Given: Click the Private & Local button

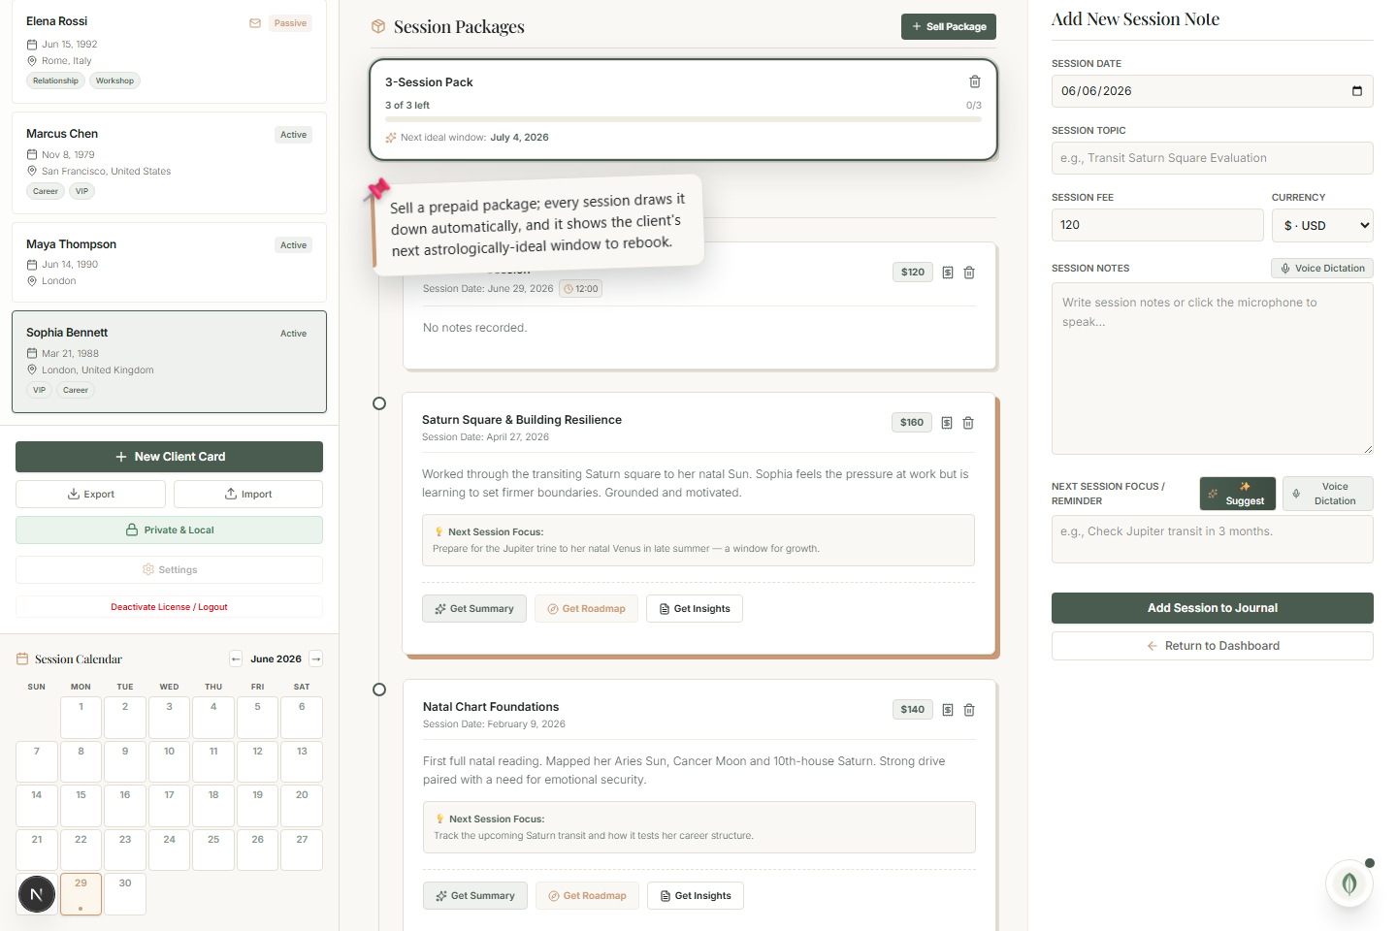Looking at the screenshot, I should (x=169, y=530).
